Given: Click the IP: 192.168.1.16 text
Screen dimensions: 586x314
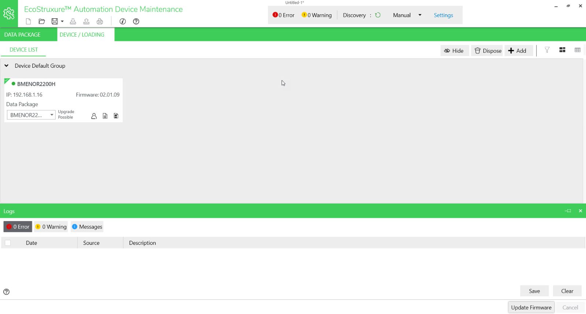Looking at the screenshot, I should pos(24,94).
